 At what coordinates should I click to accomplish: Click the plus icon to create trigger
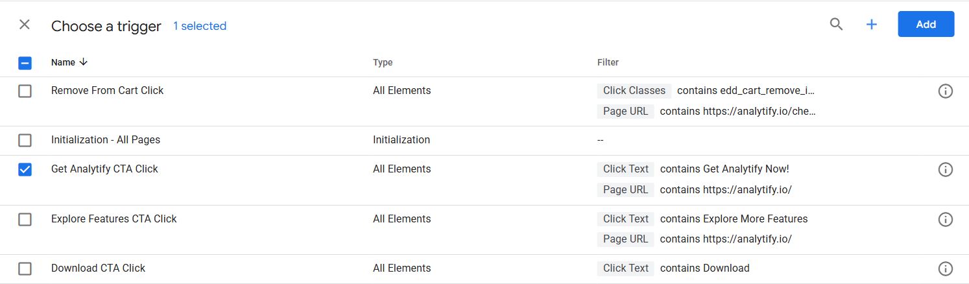click(872, 25)
